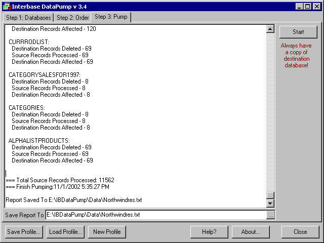Maximize the Interbase DataPump window
The height and width of the screenshot is (243, 324).
click(x=307, y=7)
